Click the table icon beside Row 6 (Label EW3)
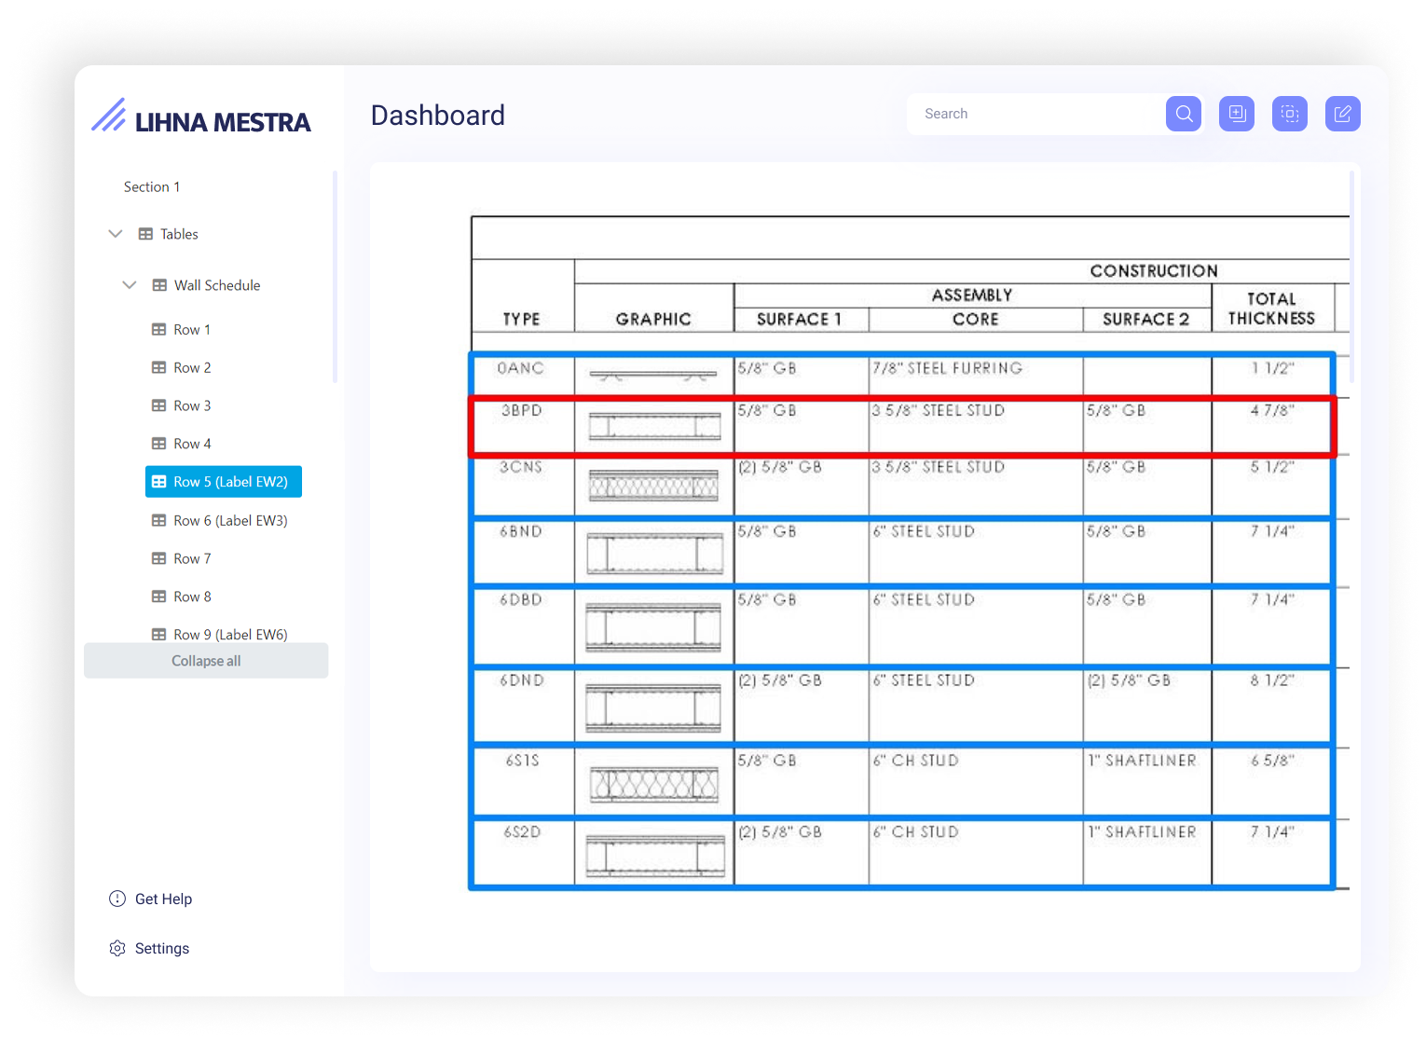The image size is (1426, 1043). [158, 521]
